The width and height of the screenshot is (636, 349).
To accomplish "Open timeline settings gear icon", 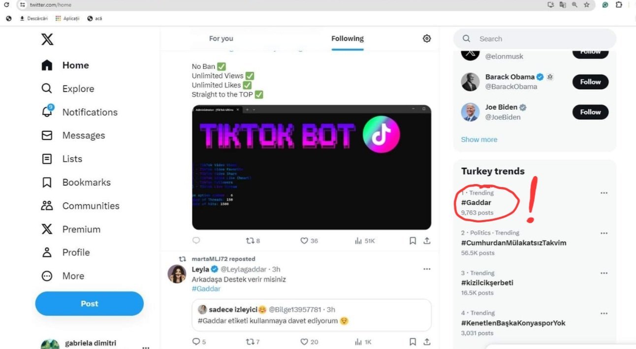I will tap(427, 38).
